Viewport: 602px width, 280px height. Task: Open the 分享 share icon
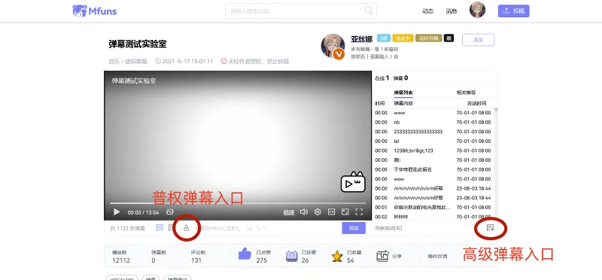(x=382, y=256)
